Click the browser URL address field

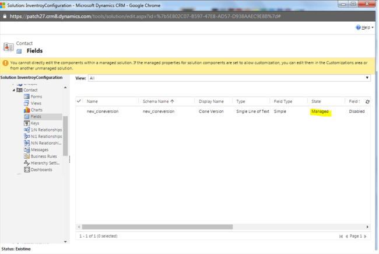point(145,16)
